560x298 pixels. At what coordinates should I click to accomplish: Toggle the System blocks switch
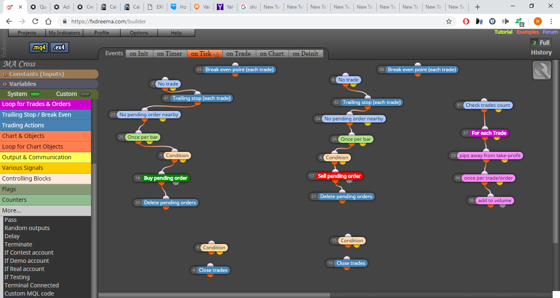point(35,94)
